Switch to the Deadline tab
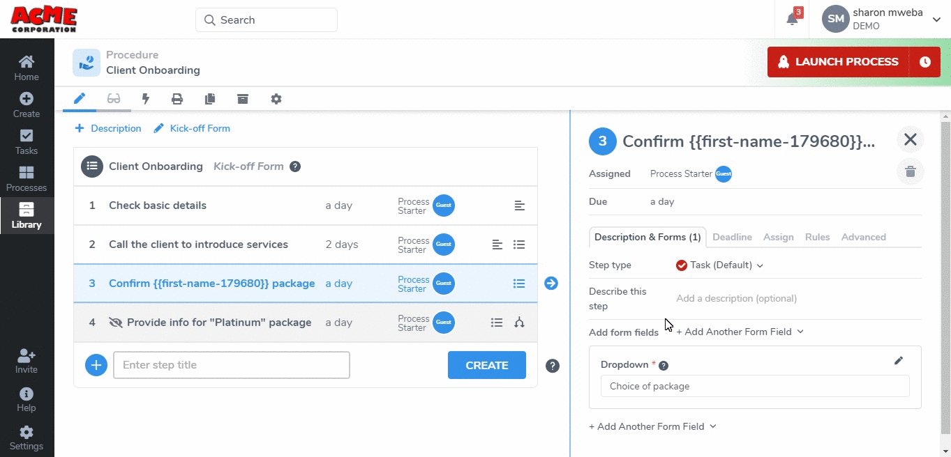The height and width of the screenshot is (457, 951). click(x=732, y=237)
